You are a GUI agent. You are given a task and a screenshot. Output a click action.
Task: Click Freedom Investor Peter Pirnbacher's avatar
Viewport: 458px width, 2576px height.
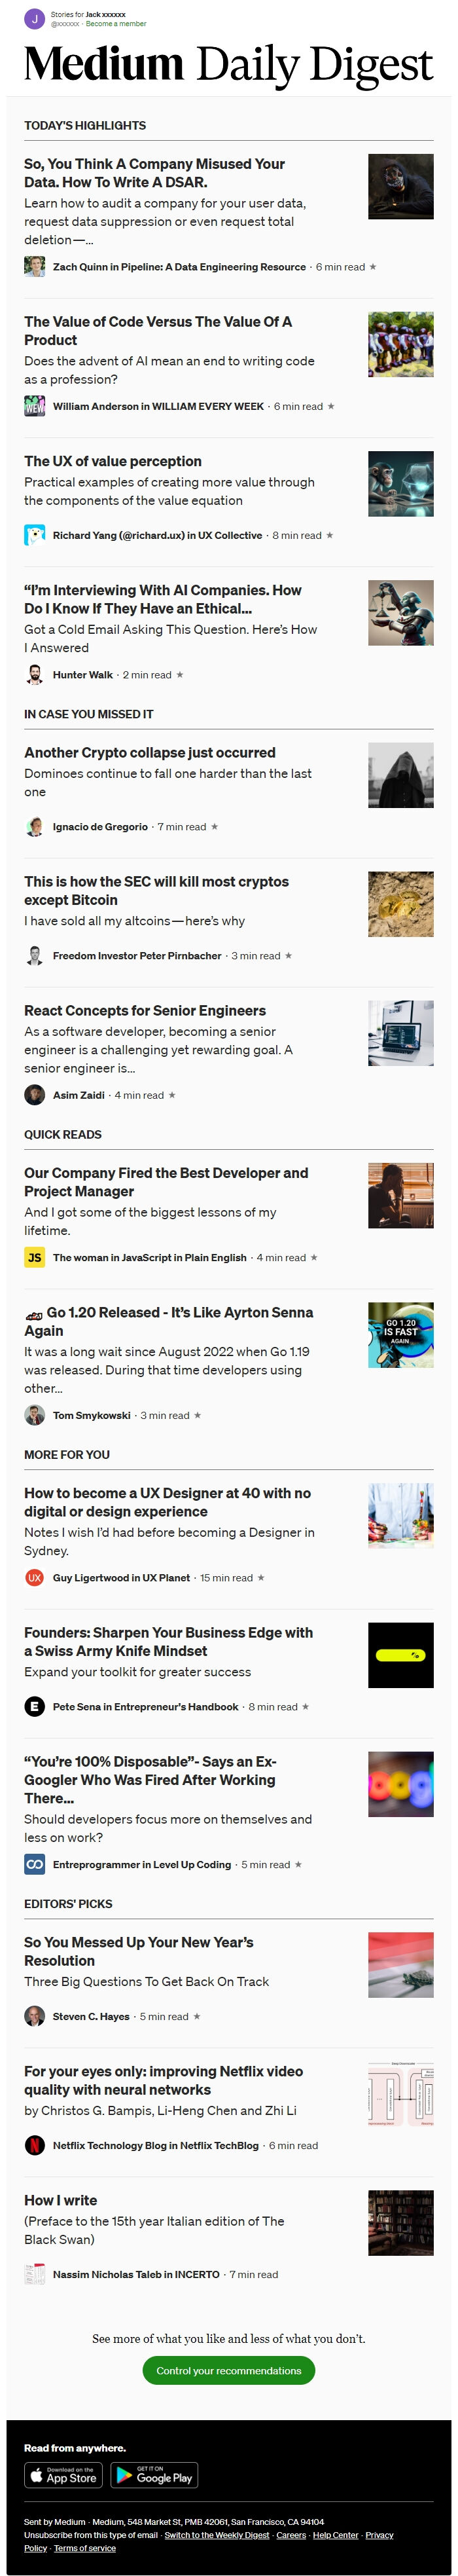pos(35,956)
